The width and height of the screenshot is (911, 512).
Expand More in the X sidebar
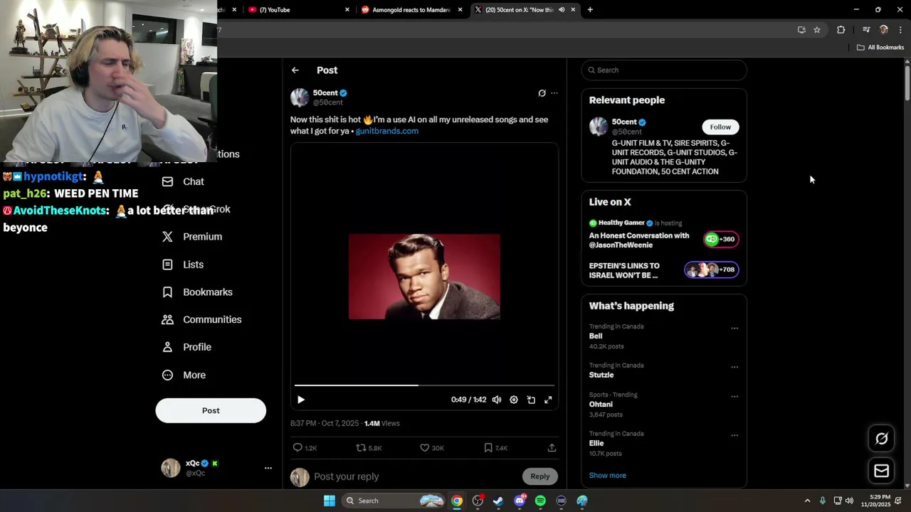click(x=184, y=375)
